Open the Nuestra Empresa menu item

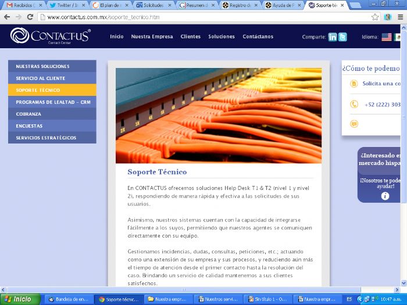(x=152, y=37)
